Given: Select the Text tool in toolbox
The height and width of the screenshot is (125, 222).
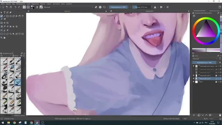Looking at the screenshot, I should coord(5,12).
